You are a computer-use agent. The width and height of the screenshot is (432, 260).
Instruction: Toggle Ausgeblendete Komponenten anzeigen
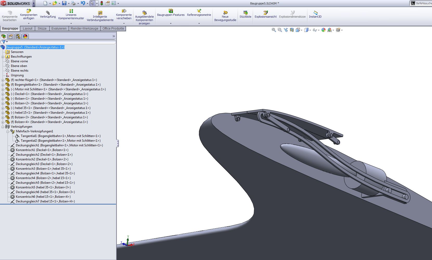[x=144, y=13]
